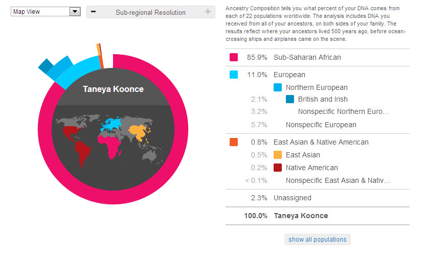Image resolution: width=426 pixels, height=258 pixels.
Task: Select the Nonspecific European row
Action: (x=321, y=125)
